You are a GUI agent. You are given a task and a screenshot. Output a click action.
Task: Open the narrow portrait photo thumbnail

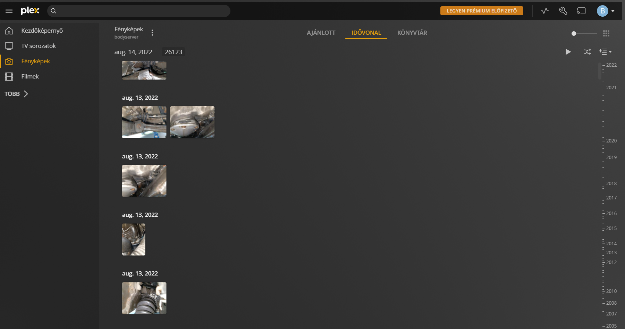pos(134,240)
